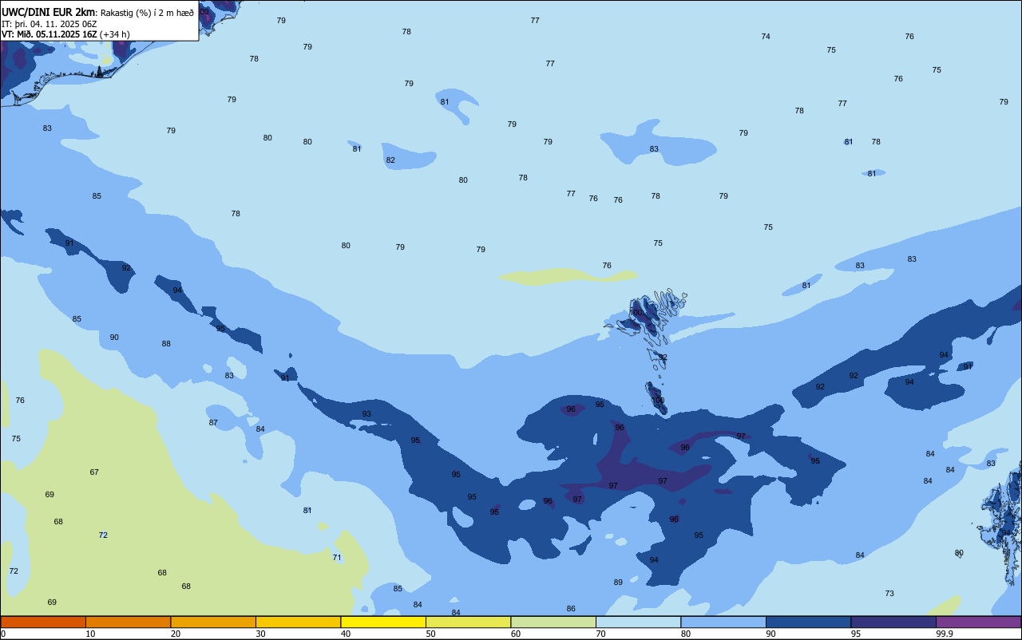Click the legend tick label '10'

(x=90, y=634)
